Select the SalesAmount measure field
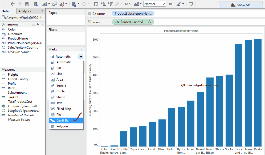This screenshot has height=155, width=265. tap(17, 93)
